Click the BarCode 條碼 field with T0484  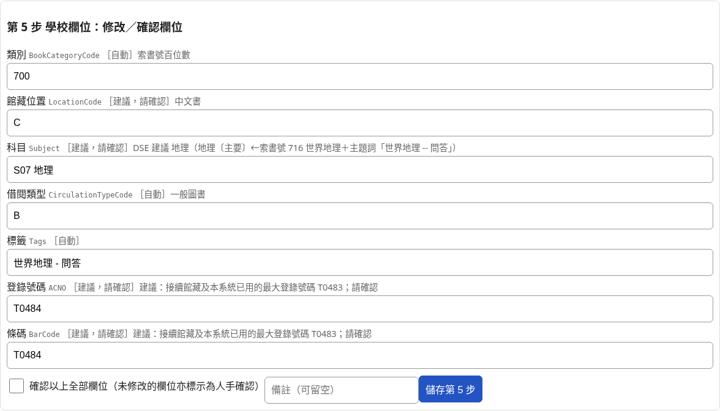pyautogui.click(x=359, y=355)
